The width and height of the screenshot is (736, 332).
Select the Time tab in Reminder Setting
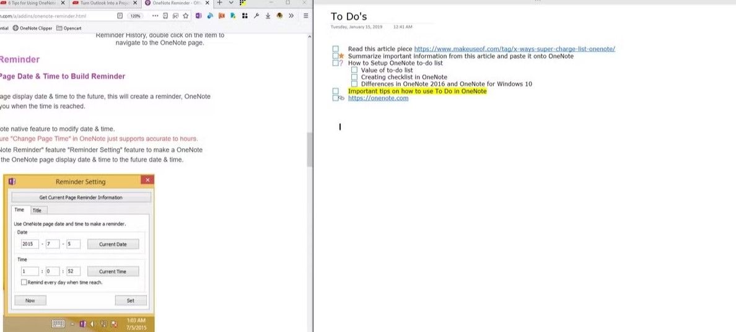(19, 210)
